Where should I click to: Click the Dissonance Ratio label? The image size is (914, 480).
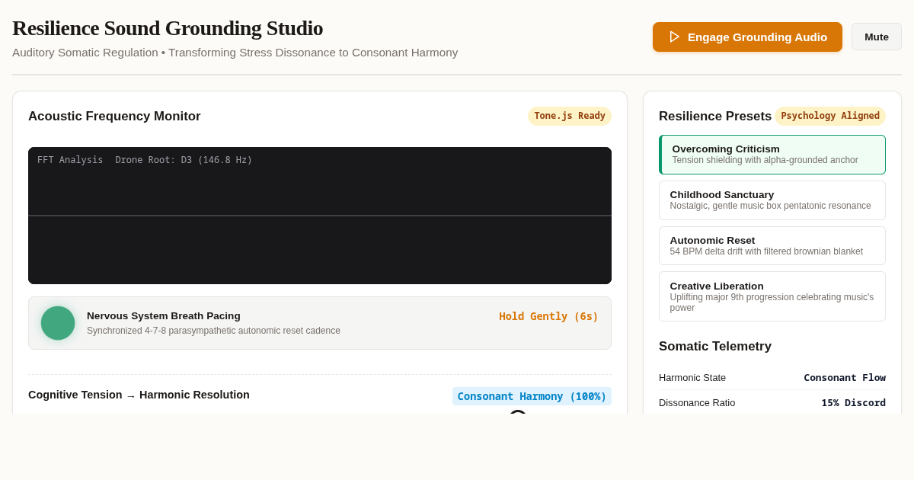pyautogui.click(x=697, y=402)
